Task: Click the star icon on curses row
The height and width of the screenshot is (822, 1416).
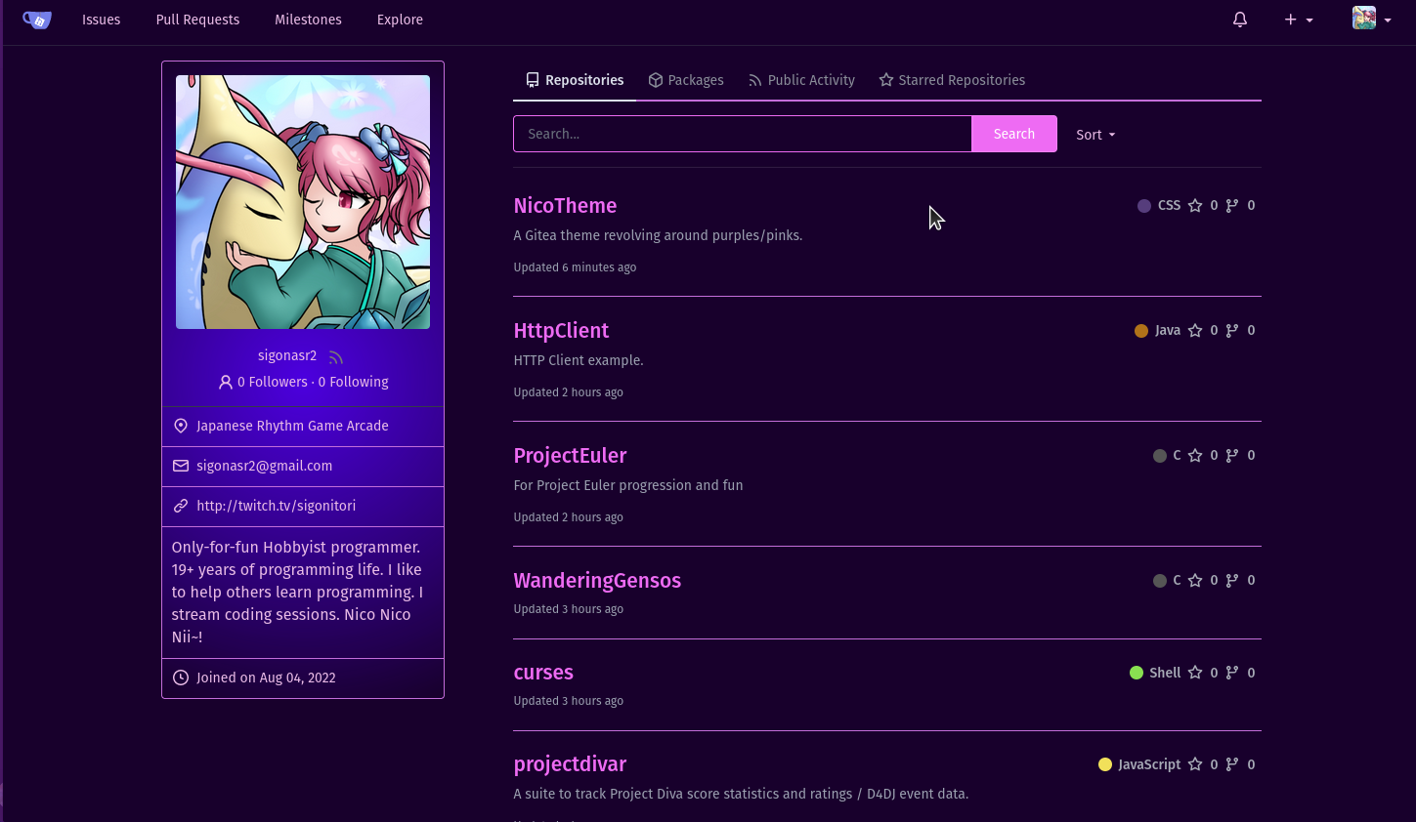Action: coord(1195,673)
